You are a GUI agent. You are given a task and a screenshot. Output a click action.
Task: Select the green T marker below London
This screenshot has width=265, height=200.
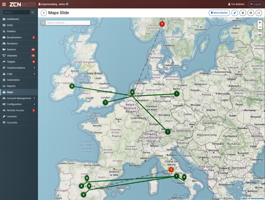click(x=106, y=102)
